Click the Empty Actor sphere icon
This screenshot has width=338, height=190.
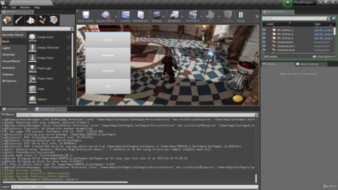[x=32, y=37]
